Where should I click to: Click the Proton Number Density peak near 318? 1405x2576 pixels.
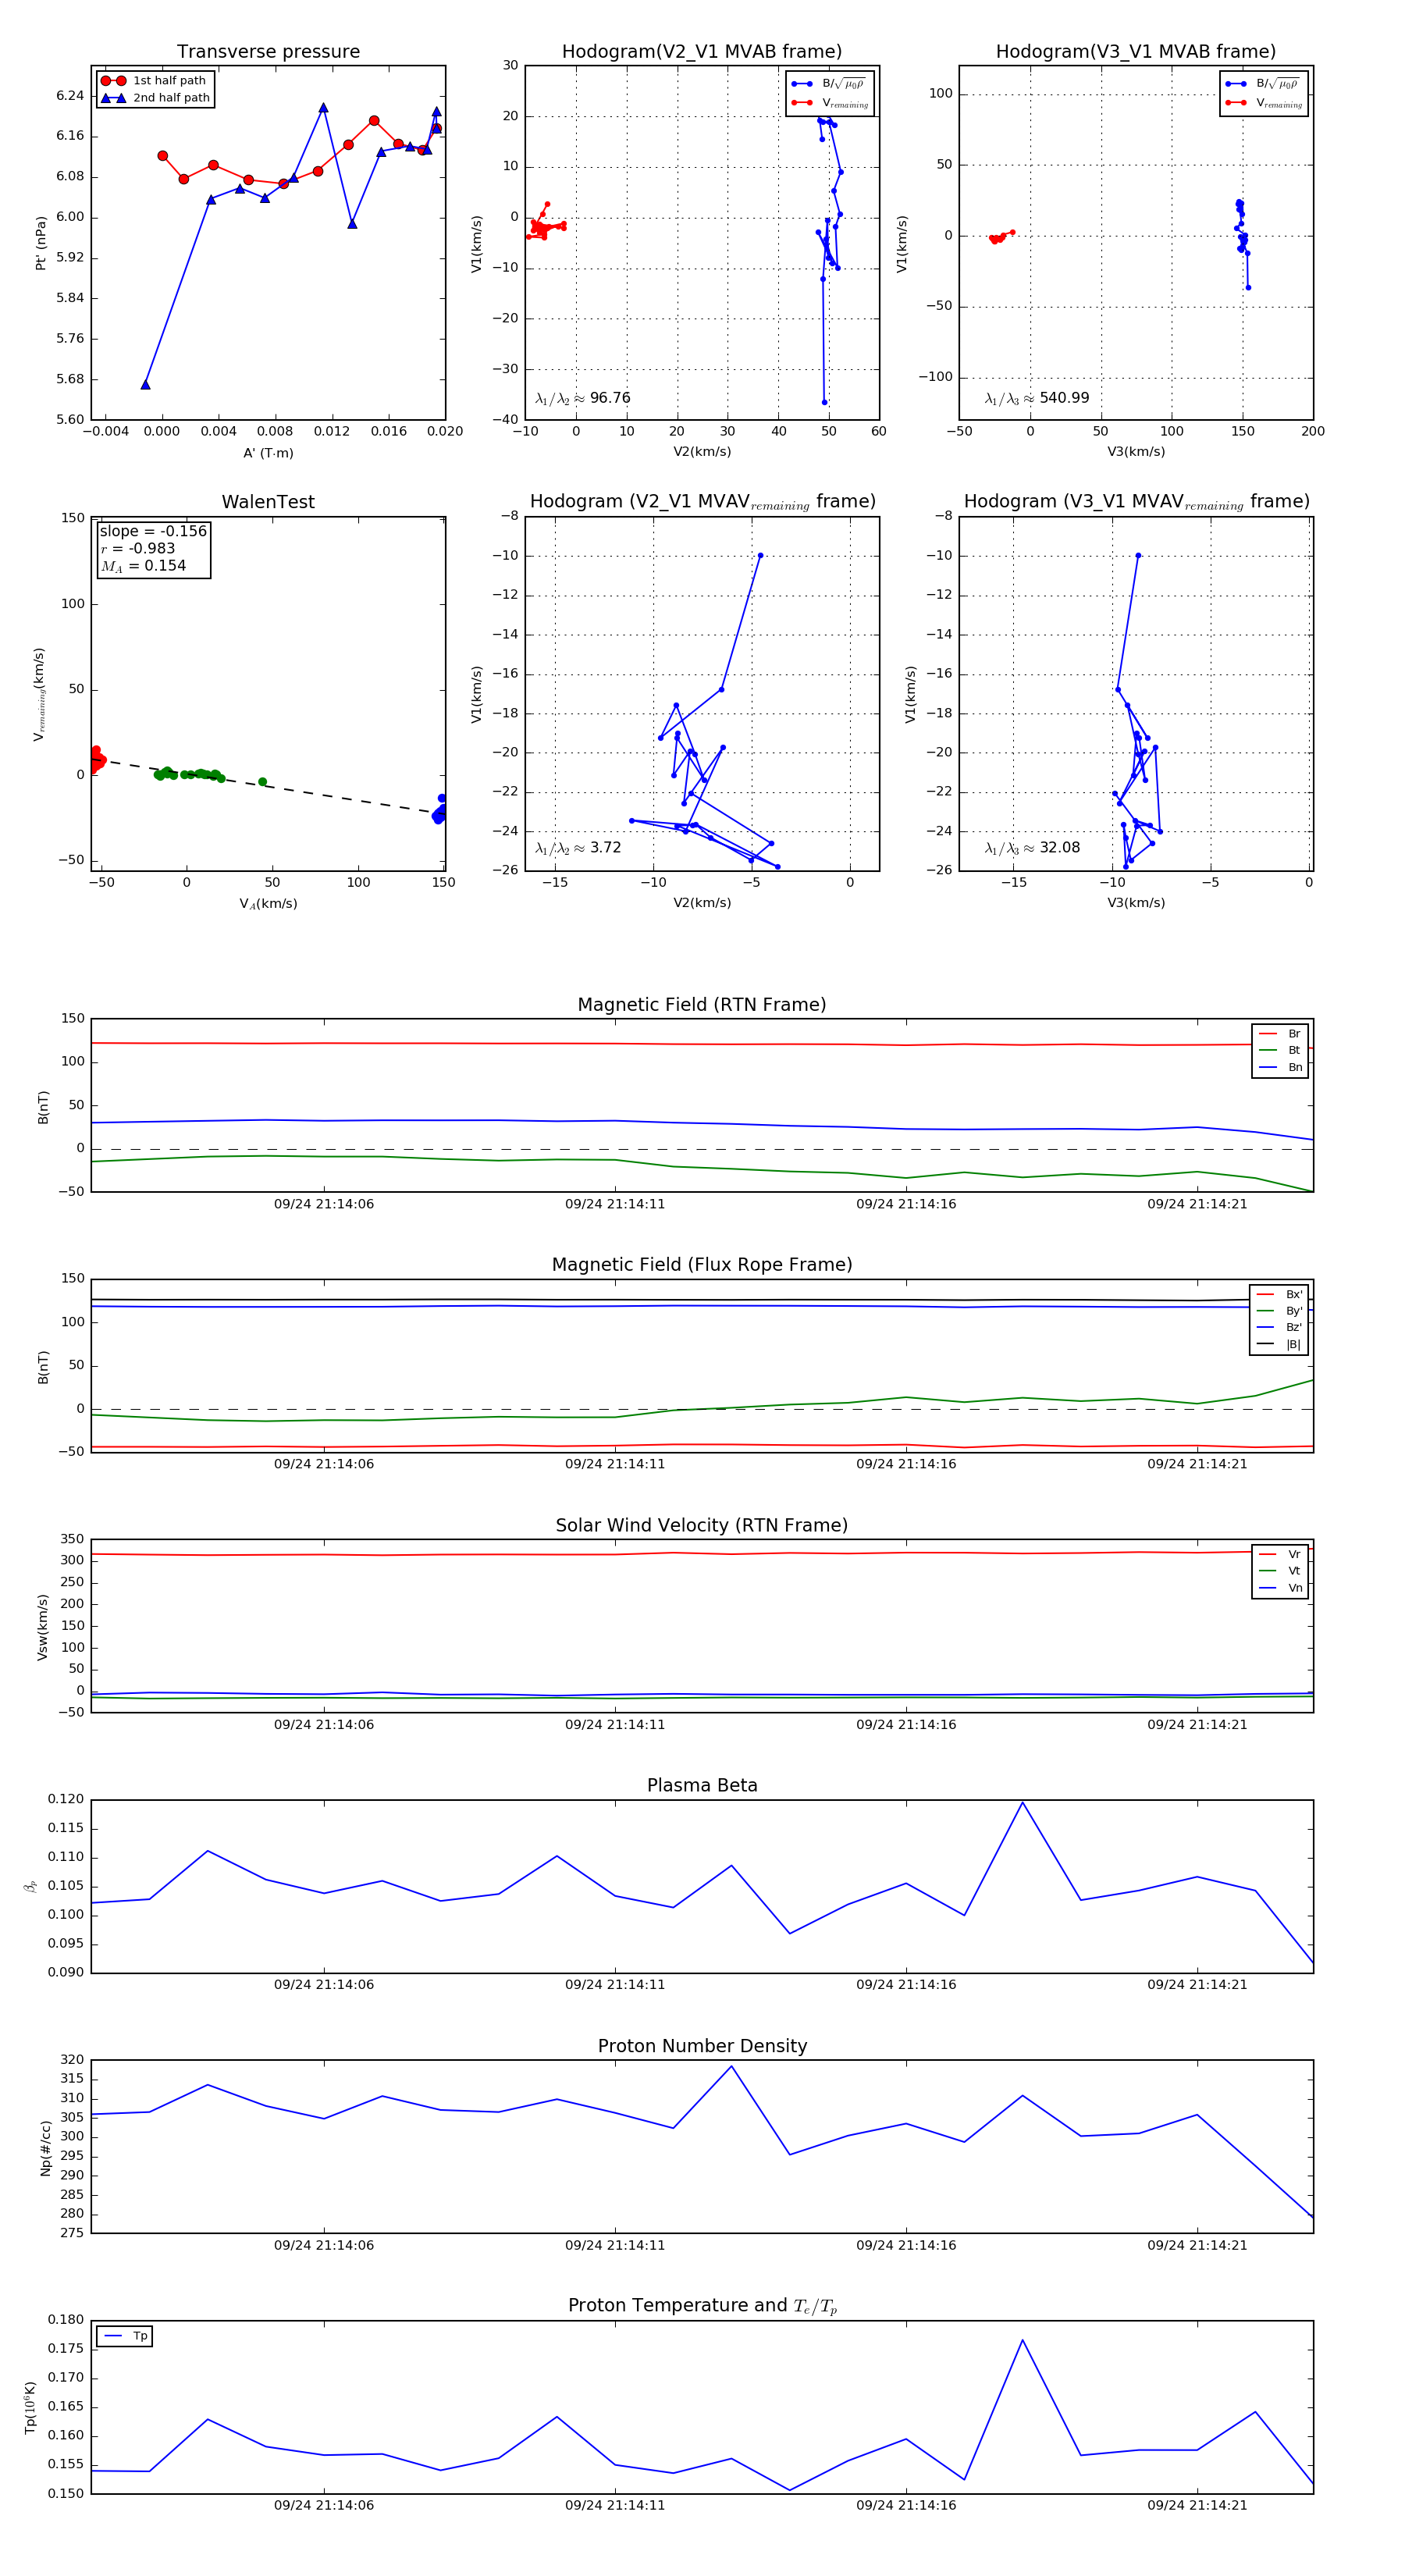[x=731, y=2067]
